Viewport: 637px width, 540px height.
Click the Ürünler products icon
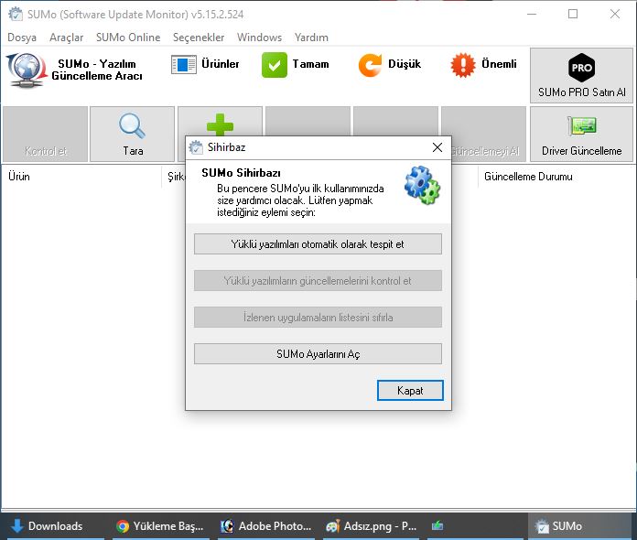[184, 65]
